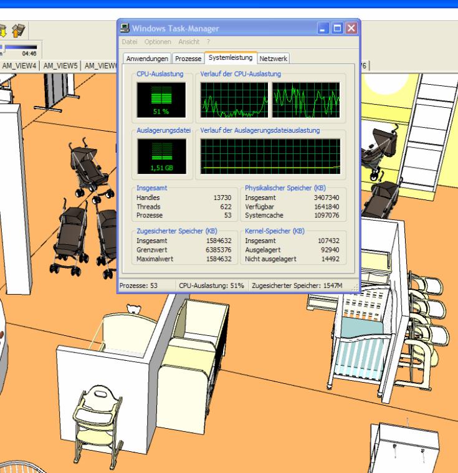Click the Grenzwert value 6385376
The width and height of the screenshot is (458, 473).
coord(219,250)
